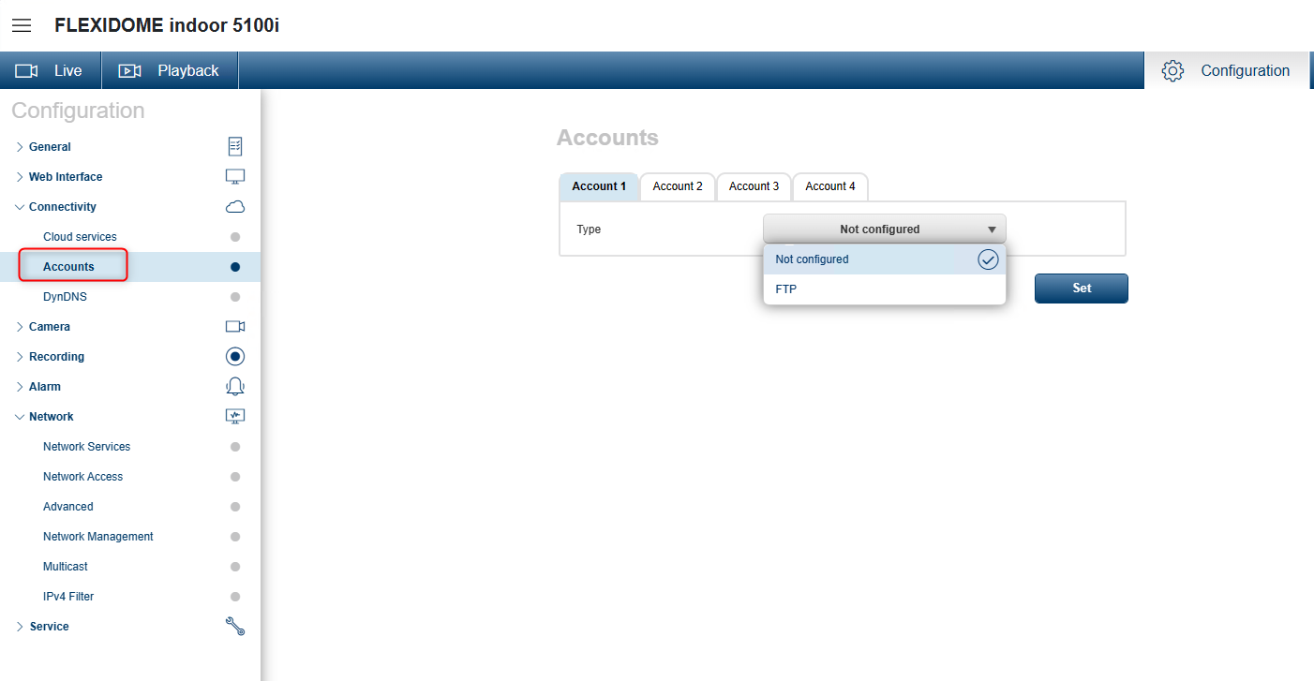The height and width of the screenshot is (681, 1314).
Task: Click the status dot beside Network Services
Action: (235, 447)
